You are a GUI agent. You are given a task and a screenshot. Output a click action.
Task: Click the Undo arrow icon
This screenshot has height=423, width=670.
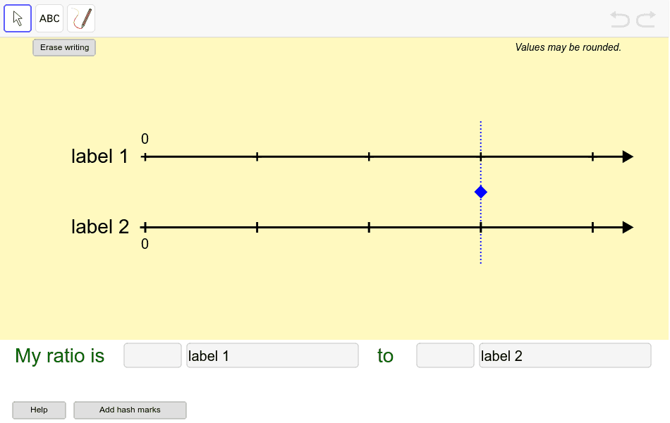click(620, 19)
